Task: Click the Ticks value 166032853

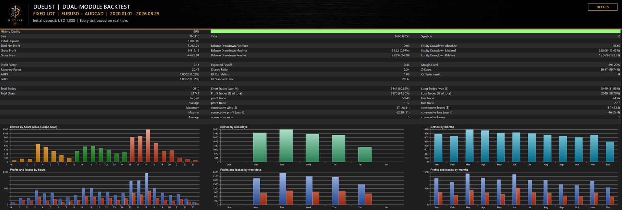Action: click(402, 36)
